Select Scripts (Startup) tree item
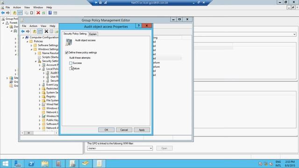This screenshot has height=168, width=299. pyautogui.click(x=50, y=57)
